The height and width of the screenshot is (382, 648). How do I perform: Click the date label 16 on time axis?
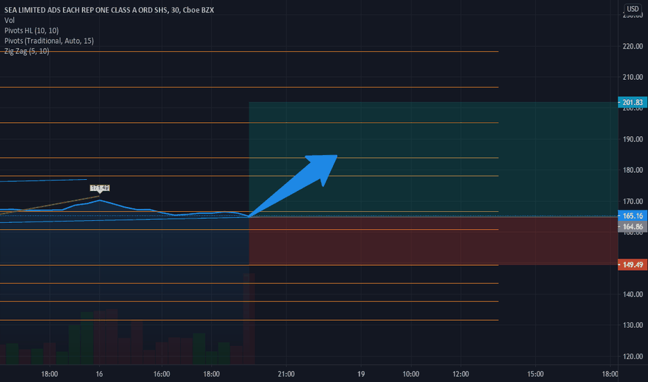(99, 374)
